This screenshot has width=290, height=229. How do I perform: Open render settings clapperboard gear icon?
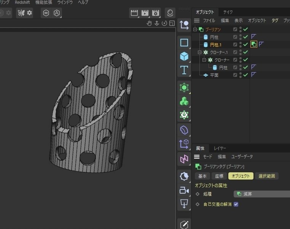click(x=156, y=13)
